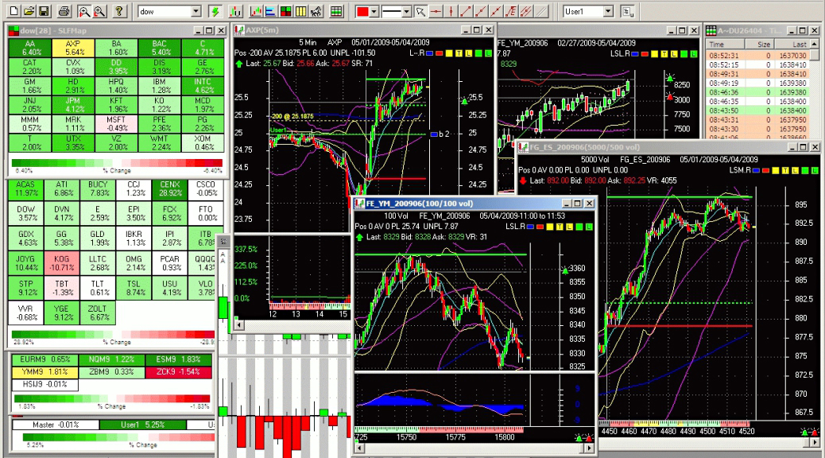This screenshot has height=458, width=825.
Task: Click the New document toolbar icon
Action: point(14,11)
